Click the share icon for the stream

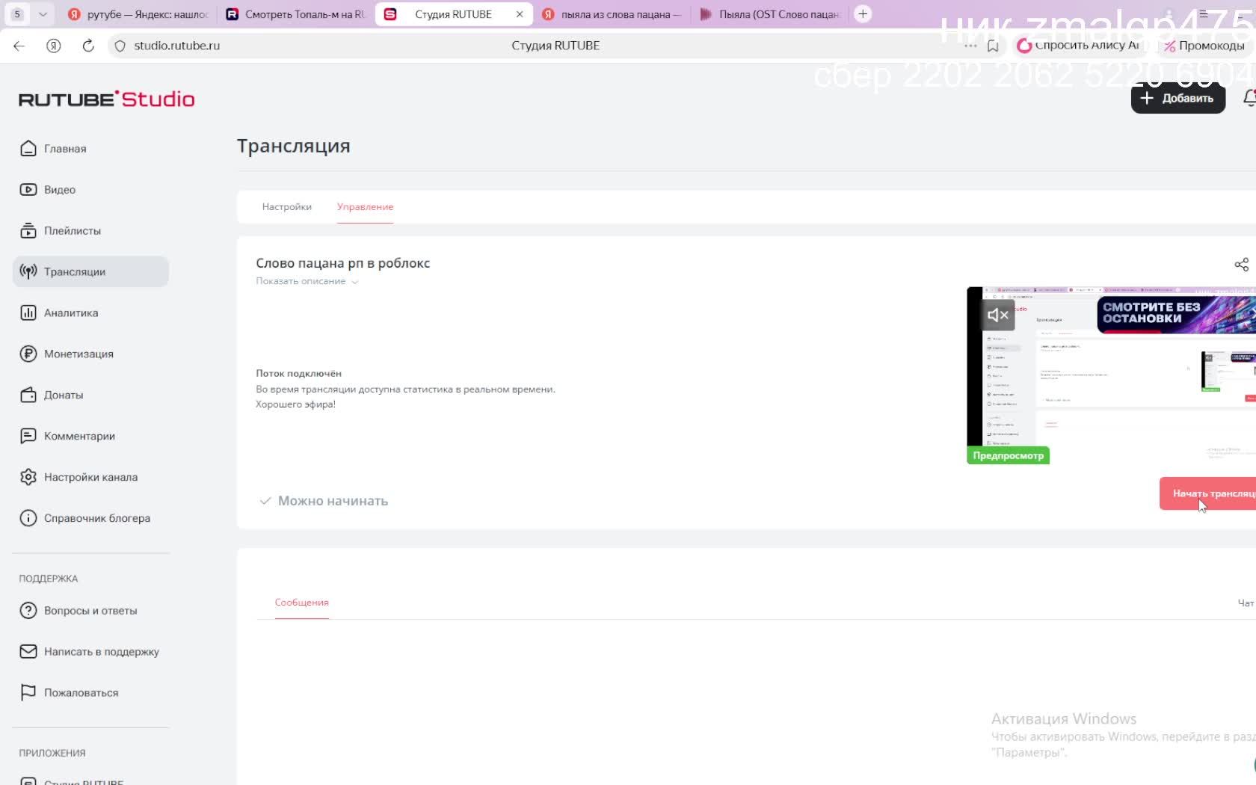(x=1241, y=265)
